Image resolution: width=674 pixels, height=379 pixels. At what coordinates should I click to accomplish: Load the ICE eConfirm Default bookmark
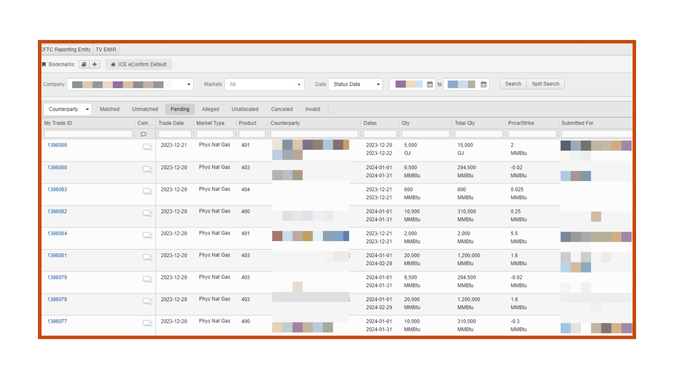[x=139, y=65]
